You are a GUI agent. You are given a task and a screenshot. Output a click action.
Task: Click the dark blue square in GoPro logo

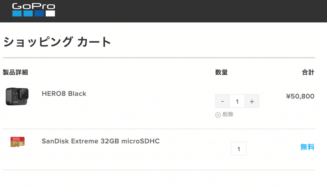[39, 13]
